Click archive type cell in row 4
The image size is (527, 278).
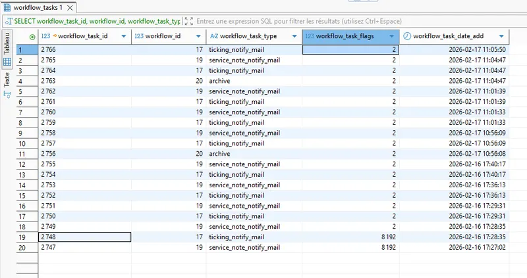click(x=254, y=81)
